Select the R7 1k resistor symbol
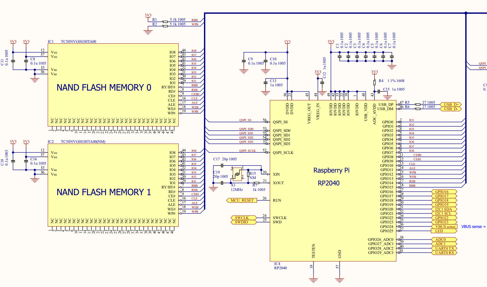Viewport: 487px width, 287px height. [257, 183]
